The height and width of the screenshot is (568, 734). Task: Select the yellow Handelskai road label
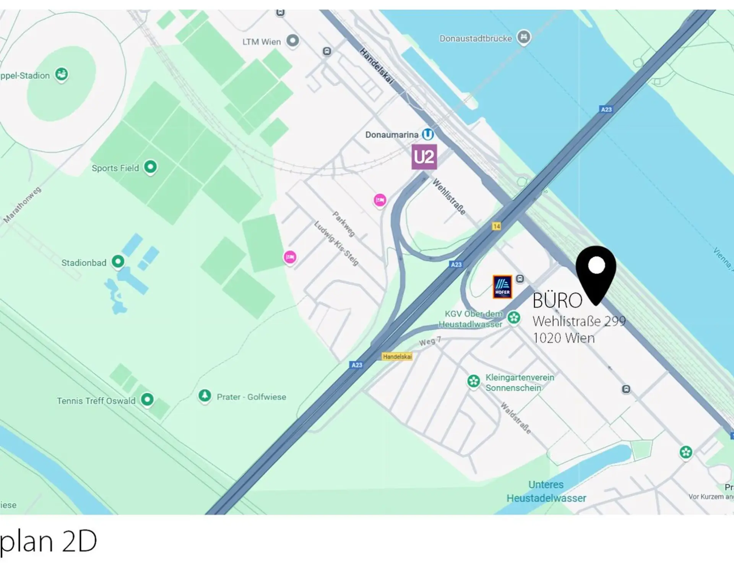point(397,357)
